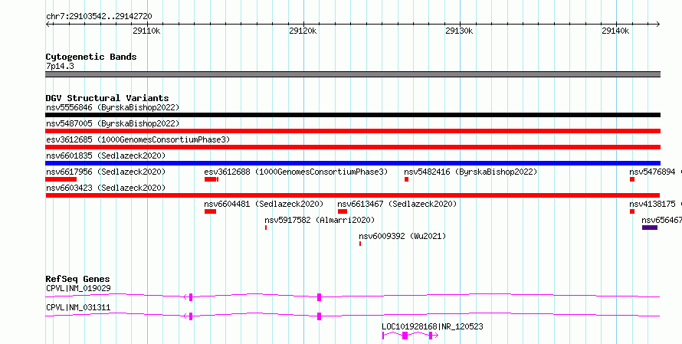Click the 29140k ruler tick label
The height and width of the screenshot is (344, 682).
click(615, 31)
